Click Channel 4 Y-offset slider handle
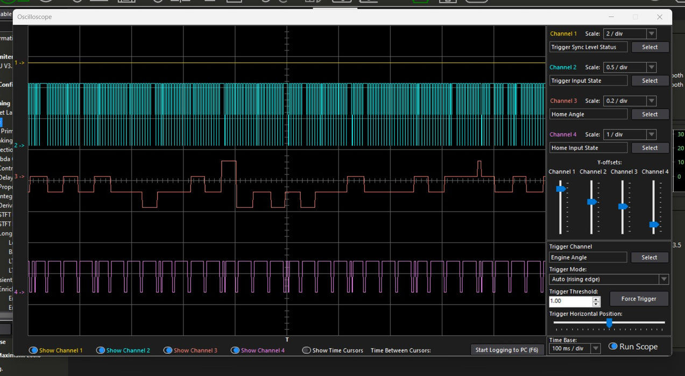The width and height of the screenshot is (685, 376). (654, 225)
